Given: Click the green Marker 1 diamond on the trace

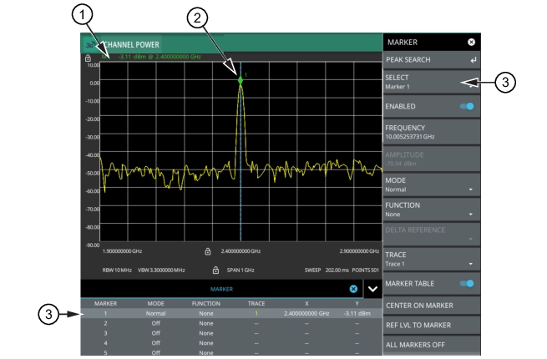Looking at the screenshot, I should (x=241, y=80).
